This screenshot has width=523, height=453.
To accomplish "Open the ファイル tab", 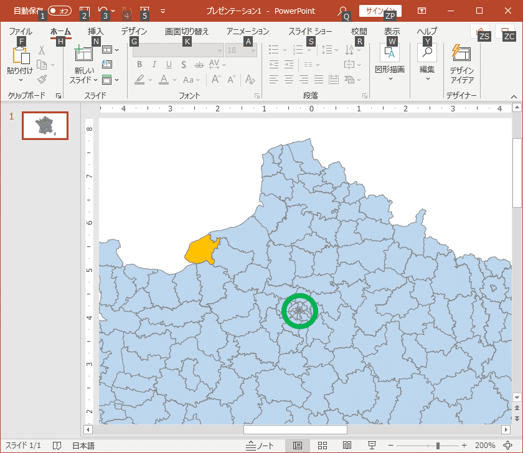I will [21, 31].
